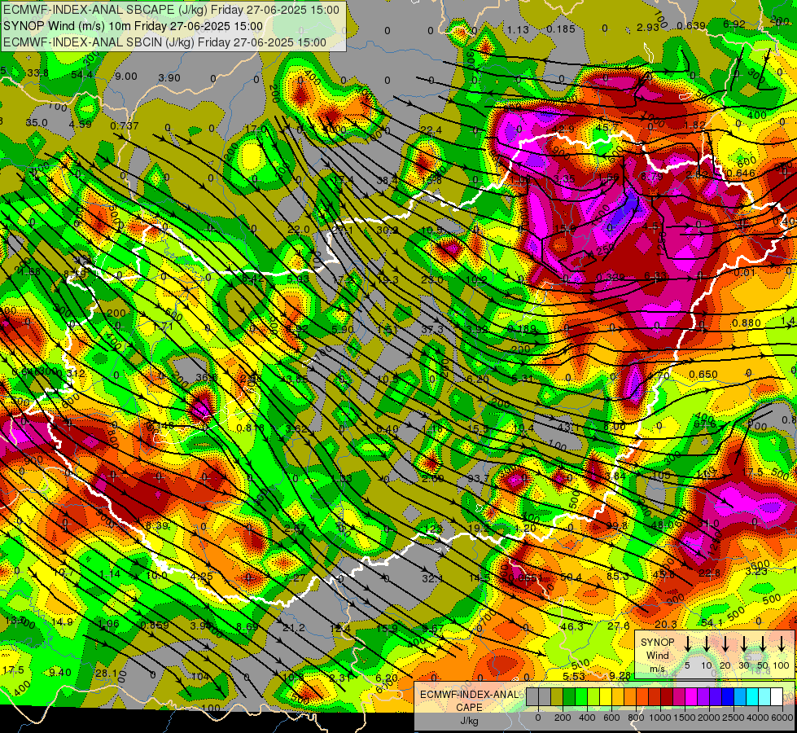Click the '54.1' value on the map
Screen dimensions: 797x733
(x=712, y=622)
